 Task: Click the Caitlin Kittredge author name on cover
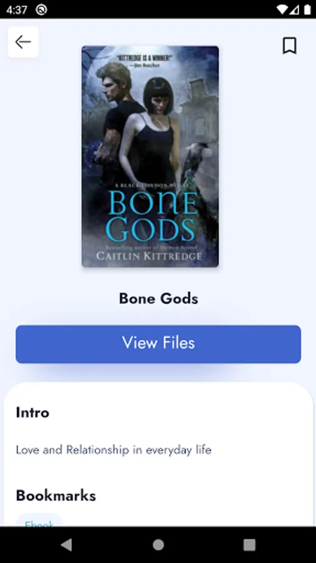(x=149, y=256)
